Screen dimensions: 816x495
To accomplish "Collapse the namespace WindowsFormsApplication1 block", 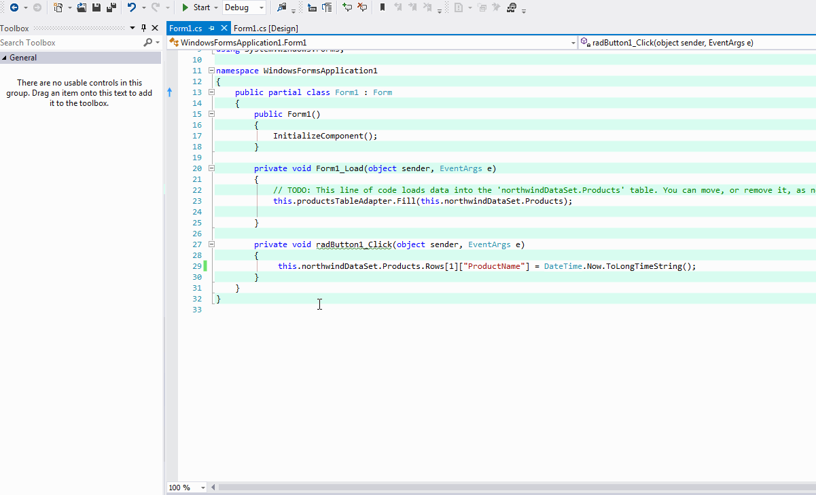I will point(211,71).
